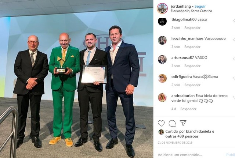Open Florianópolis, Santa Catarina location link
The width and height of the screenshot is (235, 158).
[191, 11]
